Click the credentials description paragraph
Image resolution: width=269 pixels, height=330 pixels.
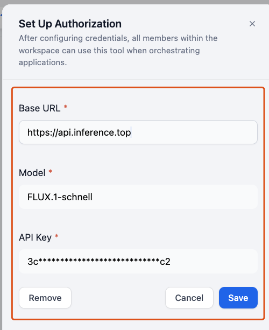click(118, 50)
